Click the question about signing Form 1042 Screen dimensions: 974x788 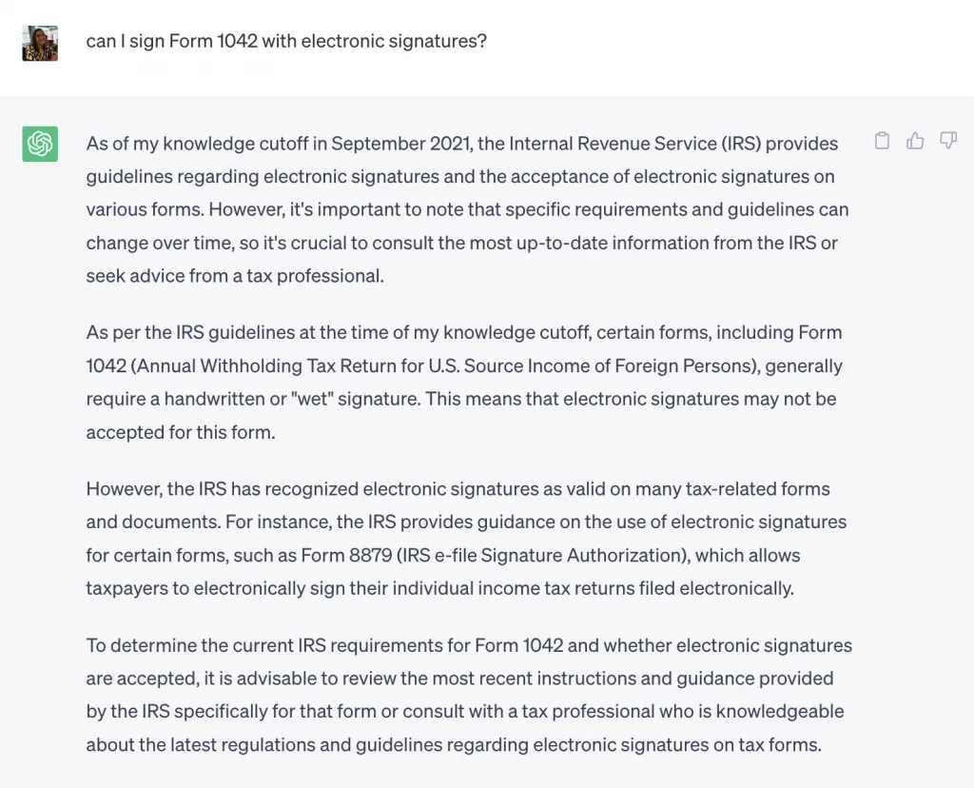click(285, 41)
